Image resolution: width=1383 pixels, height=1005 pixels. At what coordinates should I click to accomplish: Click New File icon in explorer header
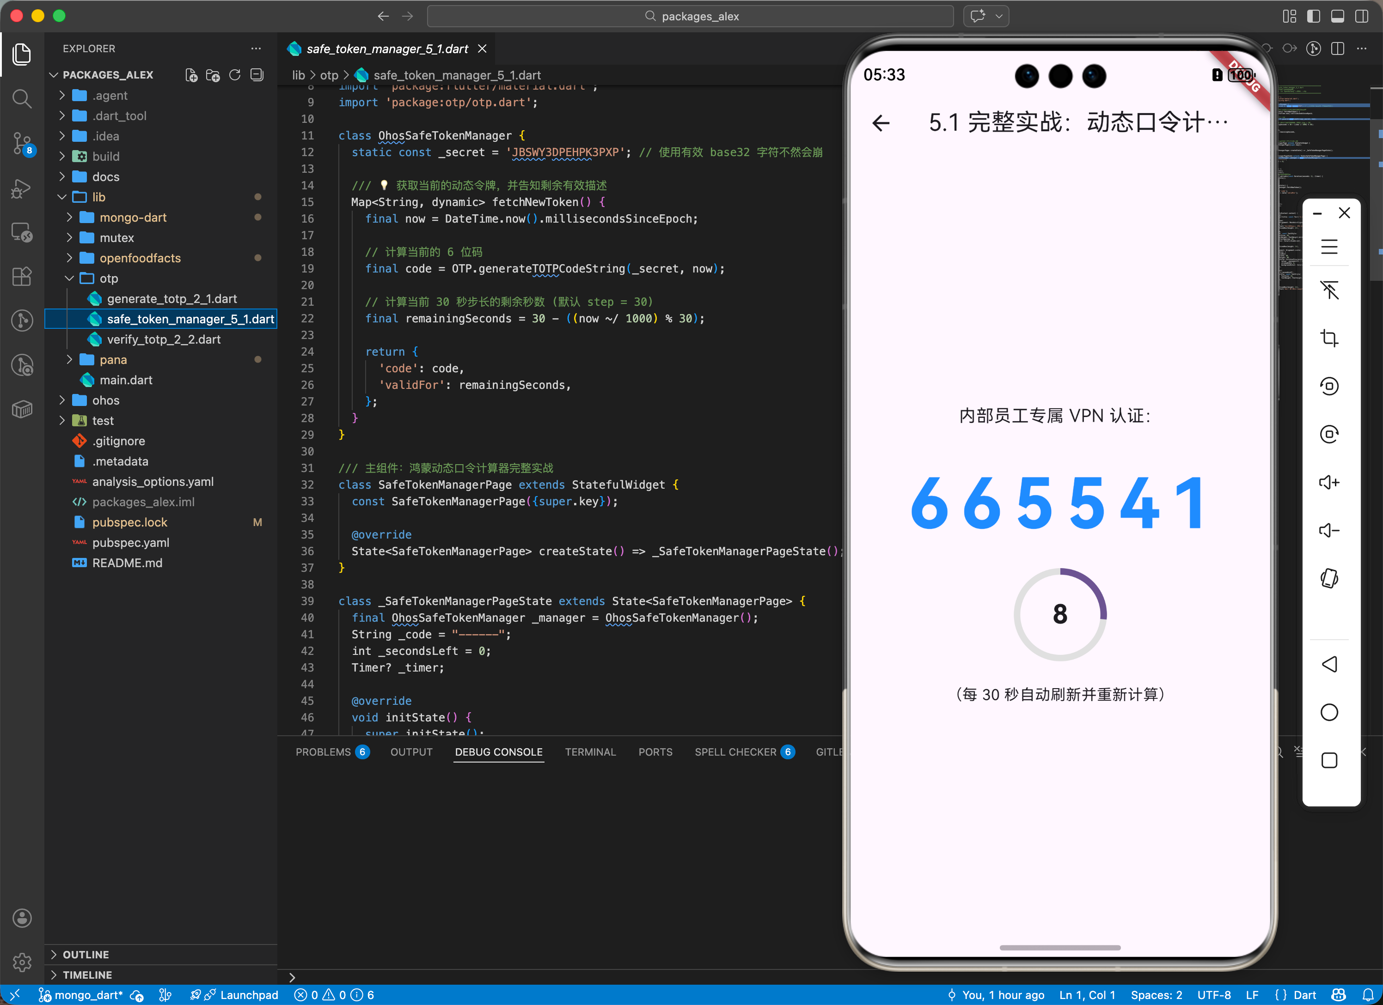191,75
